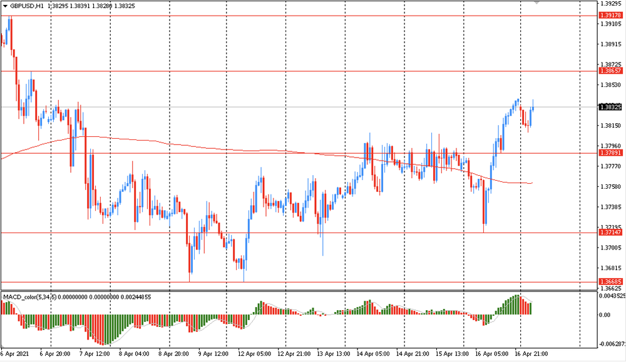Select the 1.38657 red price label
626x362 pixels.
610,71
